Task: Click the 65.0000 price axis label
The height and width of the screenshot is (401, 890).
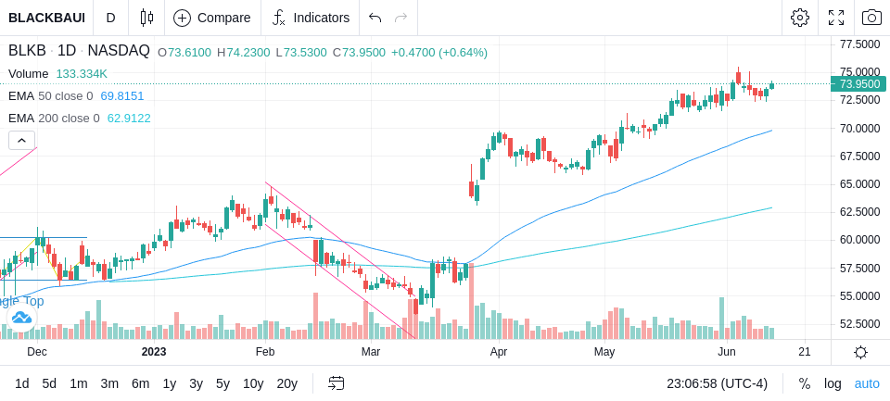Action: coord(859,184)
